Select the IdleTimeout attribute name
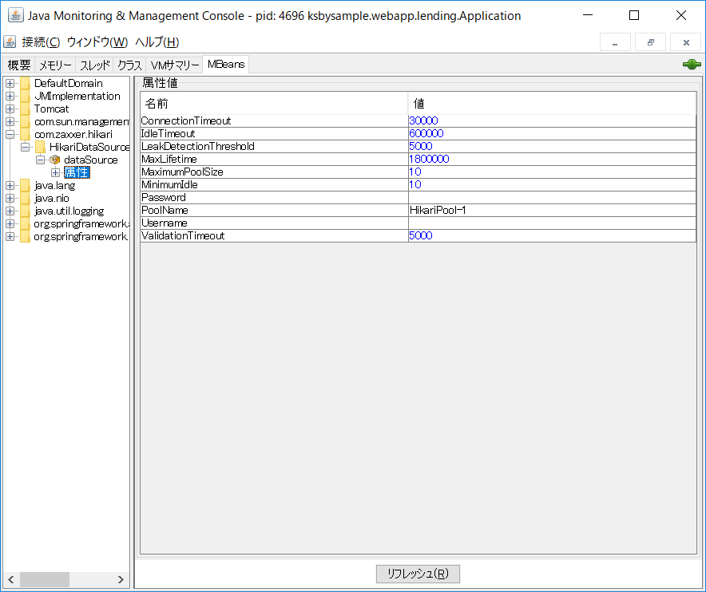706x592 pixels. pos(168,133)
